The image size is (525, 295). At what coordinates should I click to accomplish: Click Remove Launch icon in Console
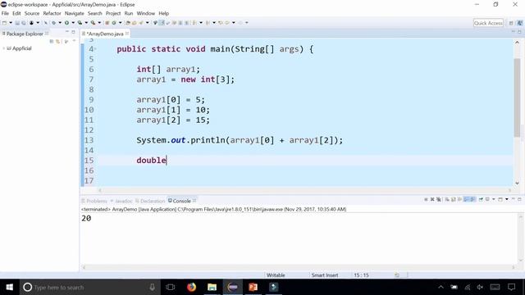(432, 199)
